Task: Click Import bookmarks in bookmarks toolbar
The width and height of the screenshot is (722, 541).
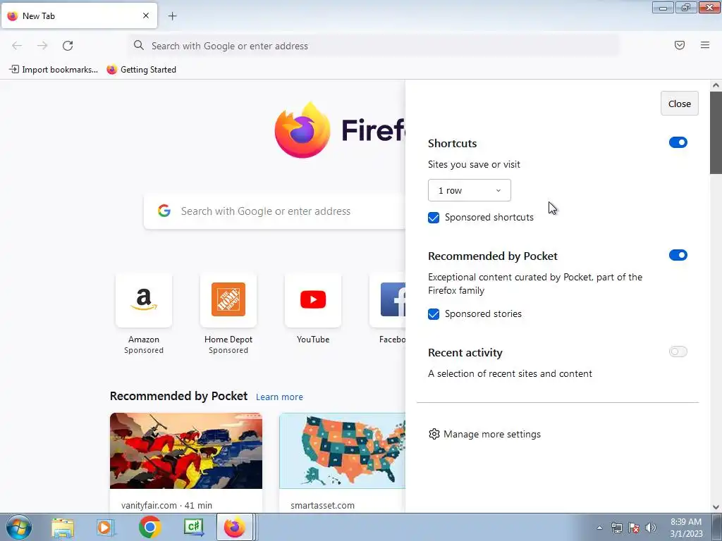Action: (54, 70)
